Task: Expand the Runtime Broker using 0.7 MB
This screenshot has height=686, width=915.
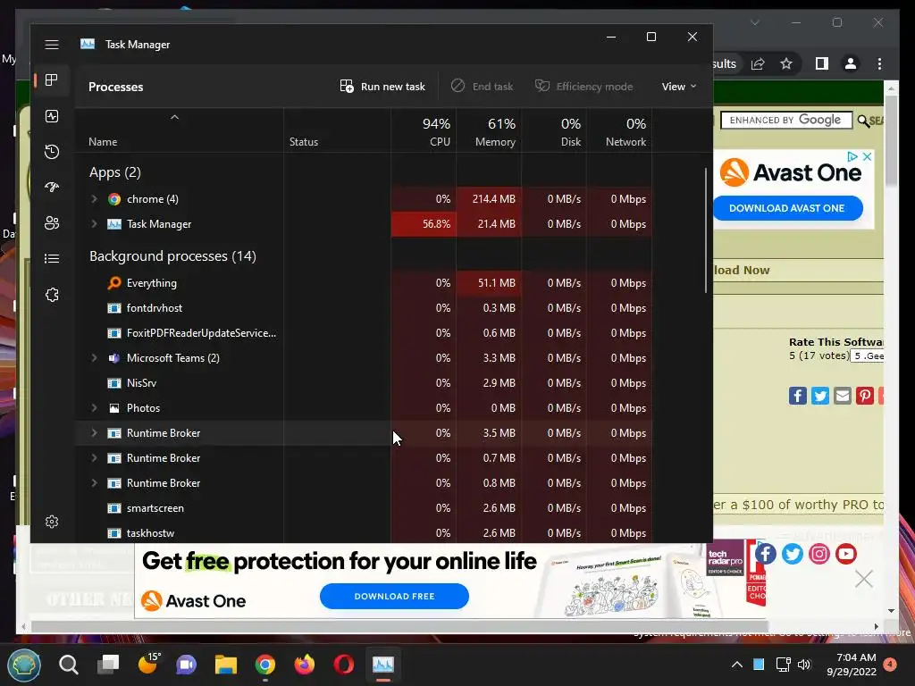Action: point(94,458)
